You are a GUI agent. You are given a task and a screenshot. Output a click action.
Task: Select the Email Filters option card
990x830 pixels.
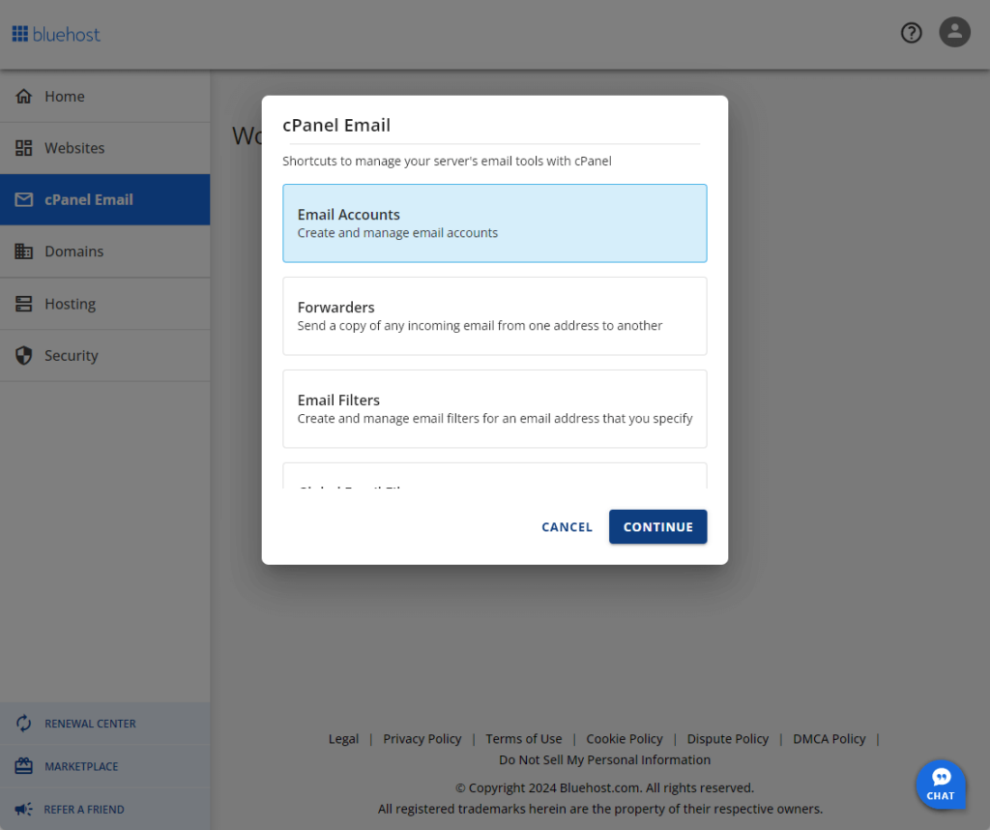[495, 408]
